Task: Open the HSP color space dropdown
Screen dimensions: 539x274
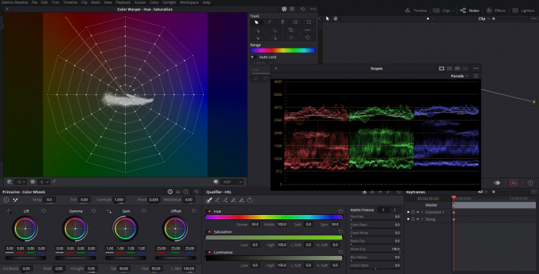Action: [231, 182]
